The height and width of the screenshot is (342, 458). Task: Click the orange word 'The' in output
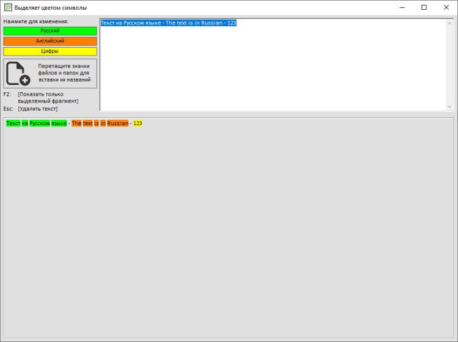tap(76, 123)
